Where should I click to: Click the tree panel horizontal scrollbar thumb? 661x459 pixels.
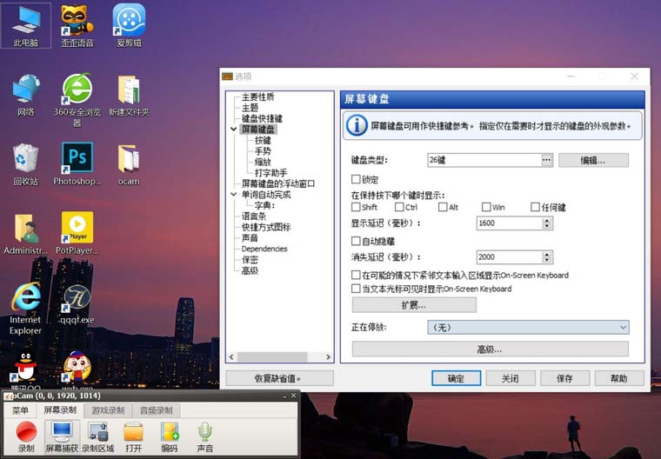pos(272,357)
